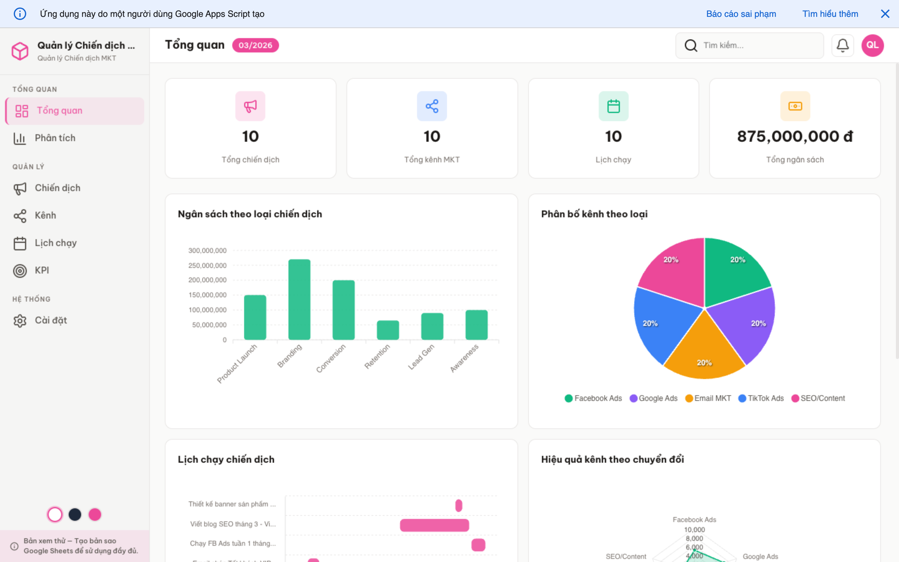
Task: Click the money icon in Tổng ngân sách card
Action: click(795, 106)
